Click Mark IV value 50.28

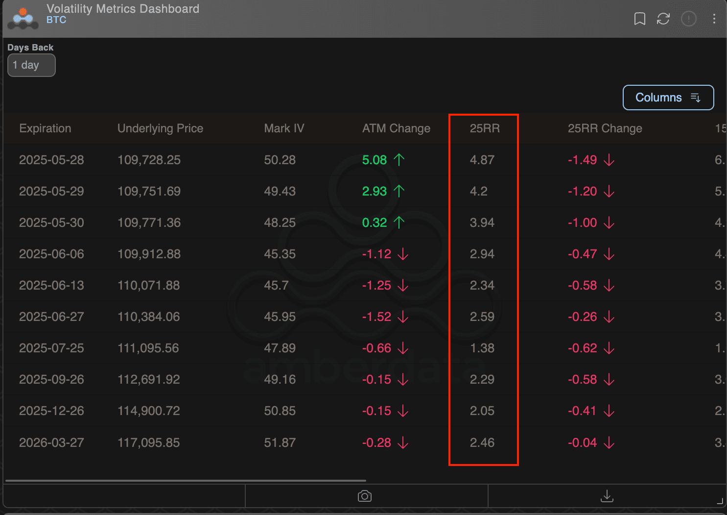pos(280,160)
